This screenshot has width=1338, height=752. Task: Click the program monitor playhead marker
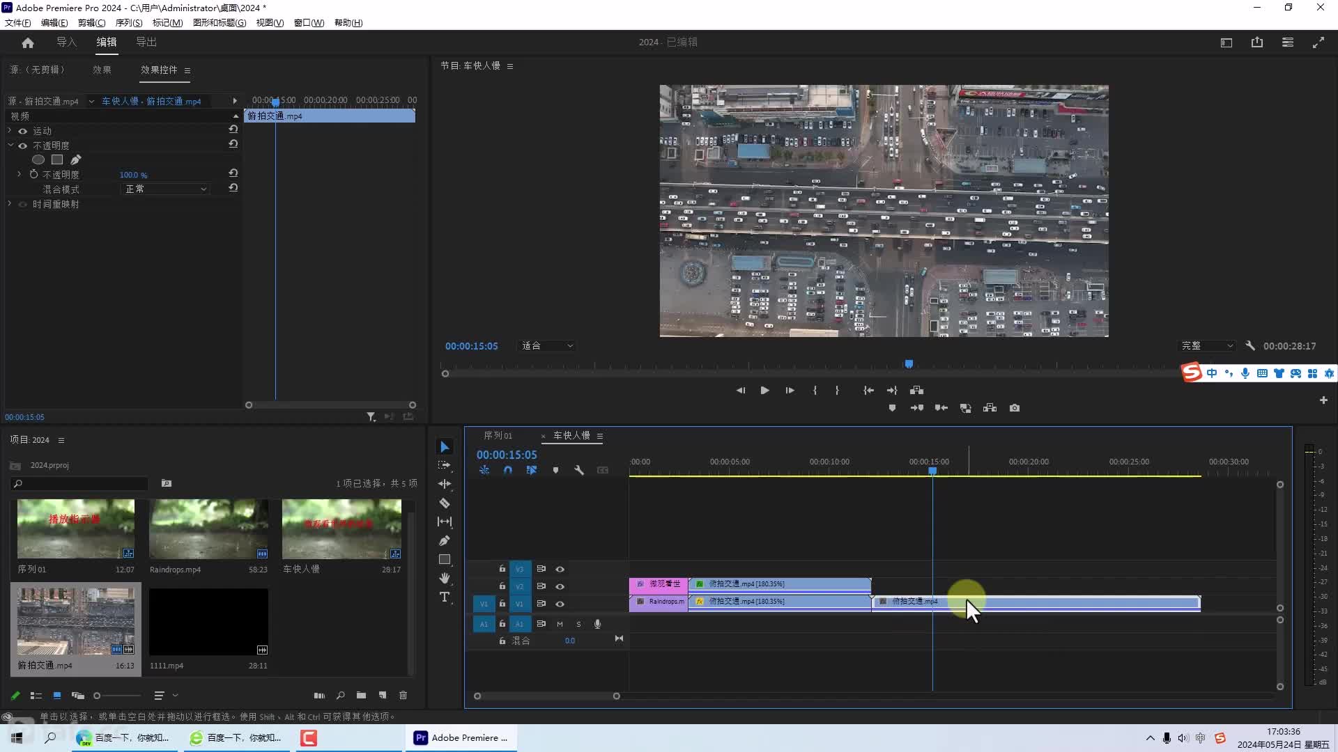pyautogui.click(x=909, y=364)
